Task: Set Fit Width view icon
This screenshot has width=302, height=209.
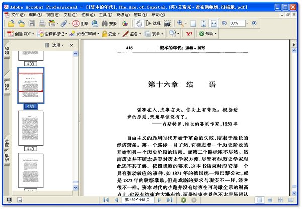Action: pyautogui.click(x=214, y=24)
